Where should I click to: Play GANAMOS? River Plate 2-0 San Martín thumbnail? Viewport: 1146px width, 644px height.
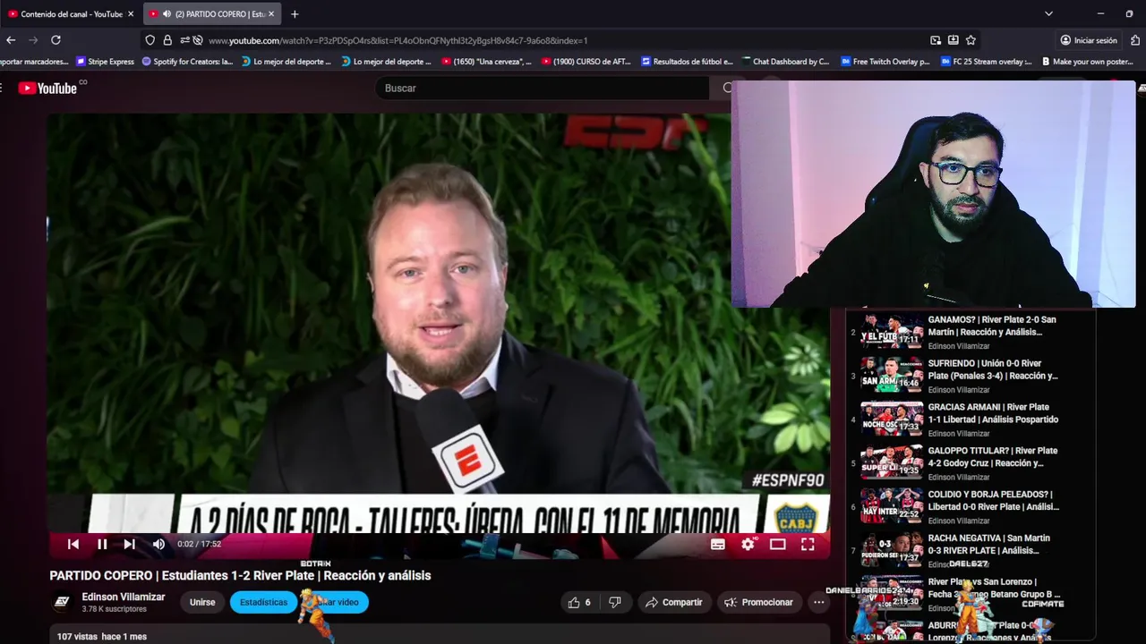[x=892, y=332]
